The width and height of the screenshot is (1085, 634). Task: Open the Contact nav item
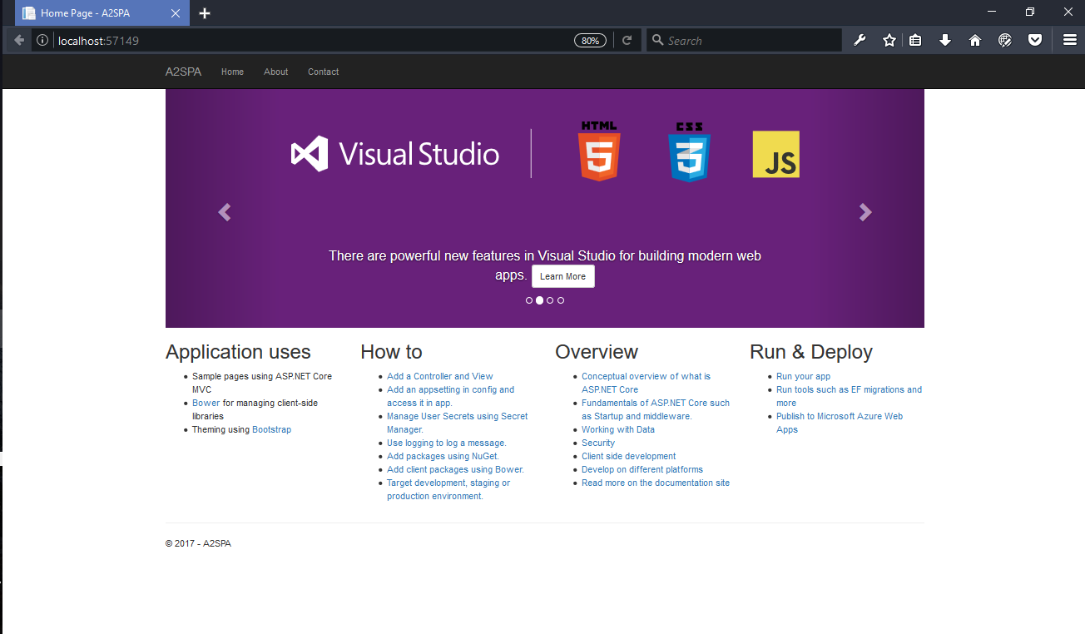tap(323, 72)
